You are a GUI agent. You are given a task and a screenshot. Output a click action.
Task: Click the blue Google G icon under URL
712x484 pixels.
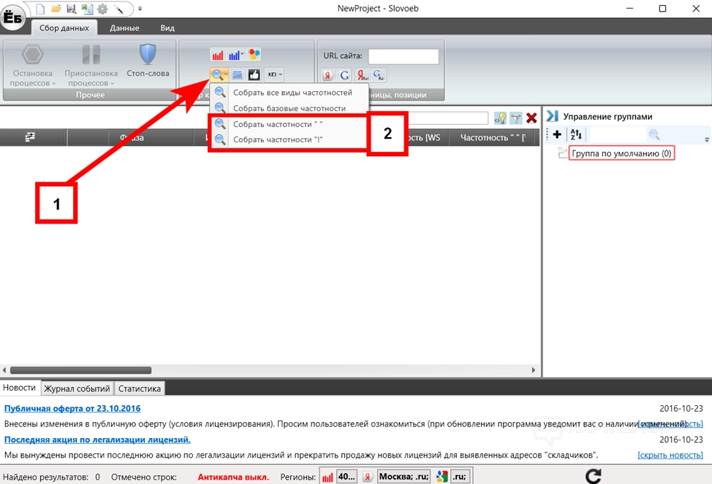click(x=344, y=75)
